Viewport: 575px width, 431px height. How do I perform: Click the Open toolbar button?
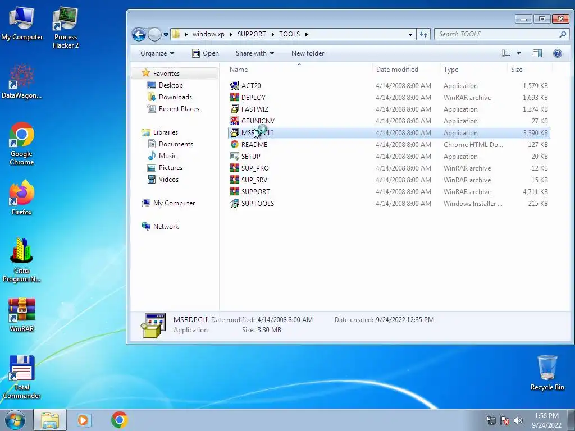click(x=206, y=53)
